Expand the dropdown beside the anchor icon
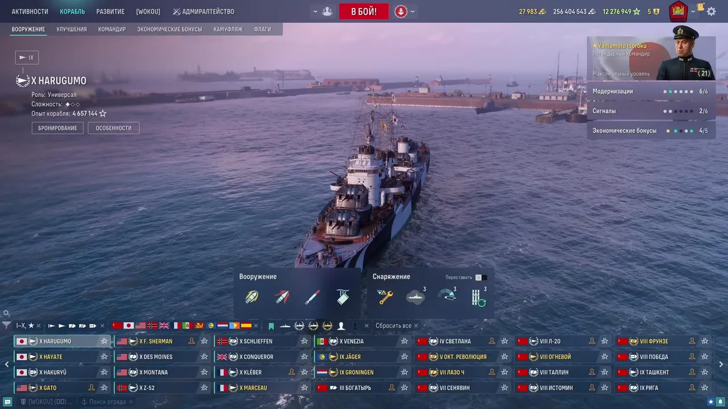 [x=412, y=11]
